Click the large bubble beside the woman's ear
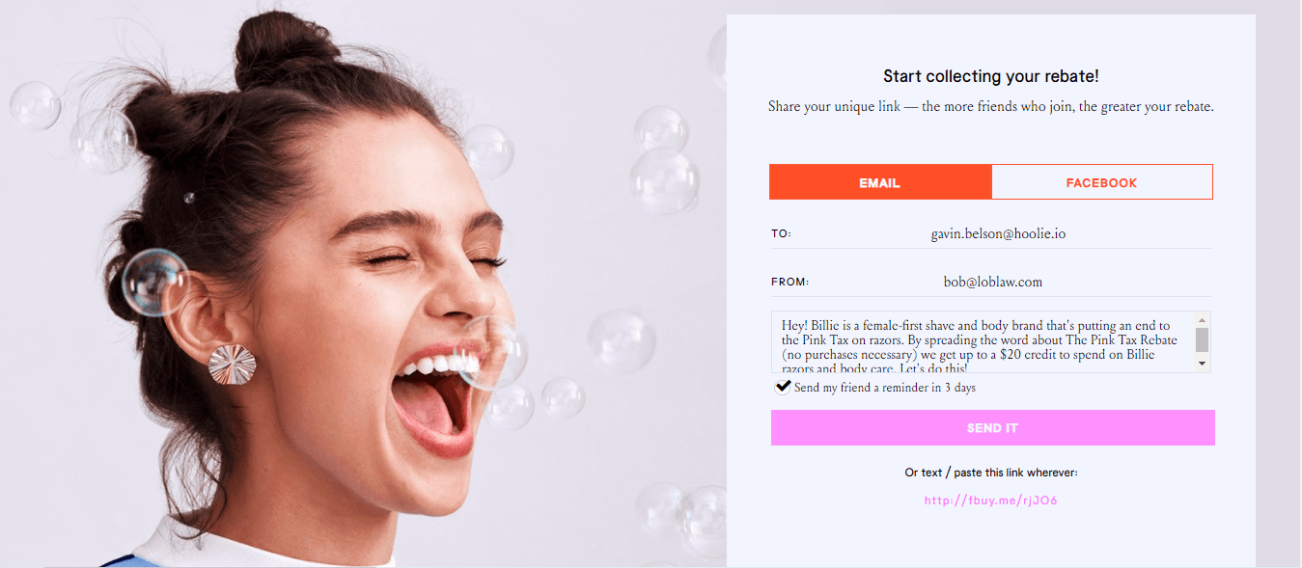The width and height of the screenshot is (1302, 568). pos(153,282)
